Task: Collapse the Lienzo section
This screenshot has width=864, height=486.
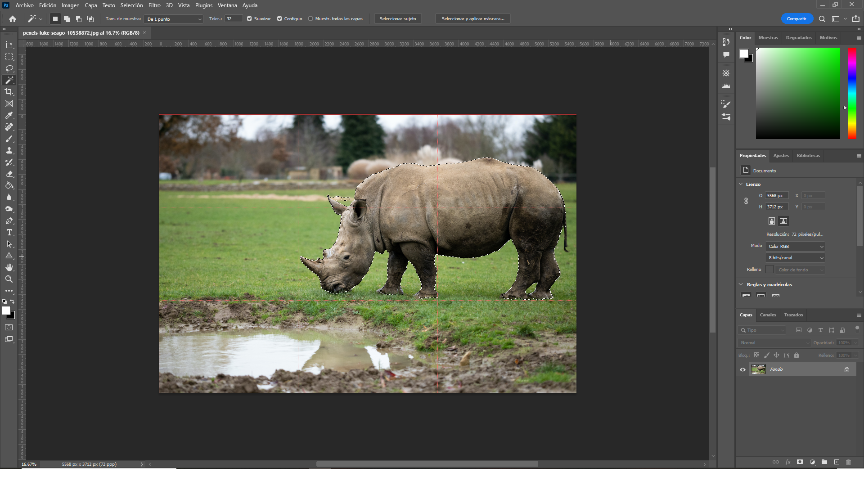Action: (x=741, y=184)
